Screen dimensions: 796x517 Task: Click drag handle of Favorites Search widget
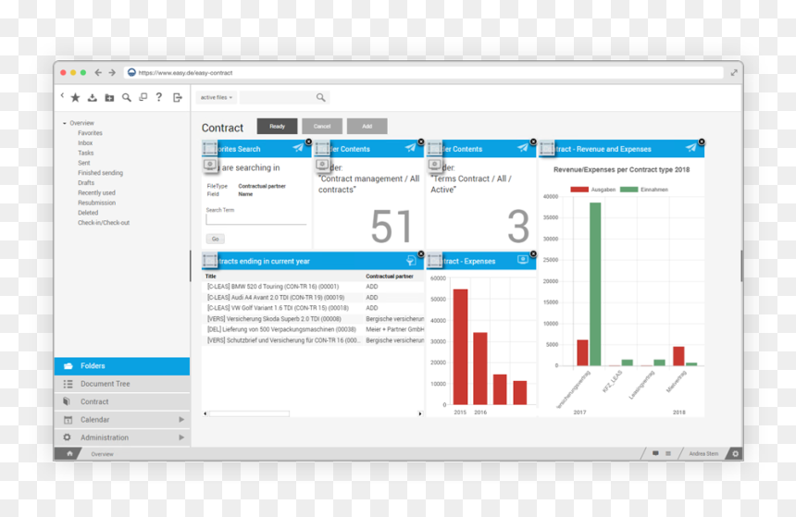click(210, 148)
